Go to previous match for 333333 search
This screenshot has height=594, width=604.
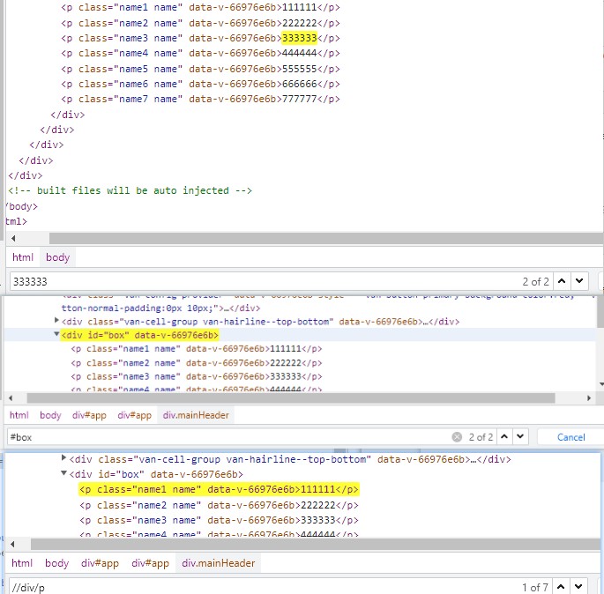tap(562, 281)
